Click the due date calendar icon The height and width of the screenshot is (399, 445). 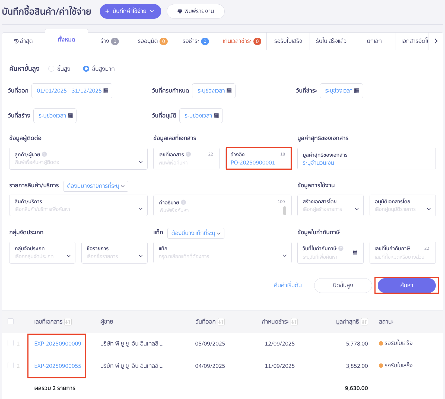(x=229, y=91)
